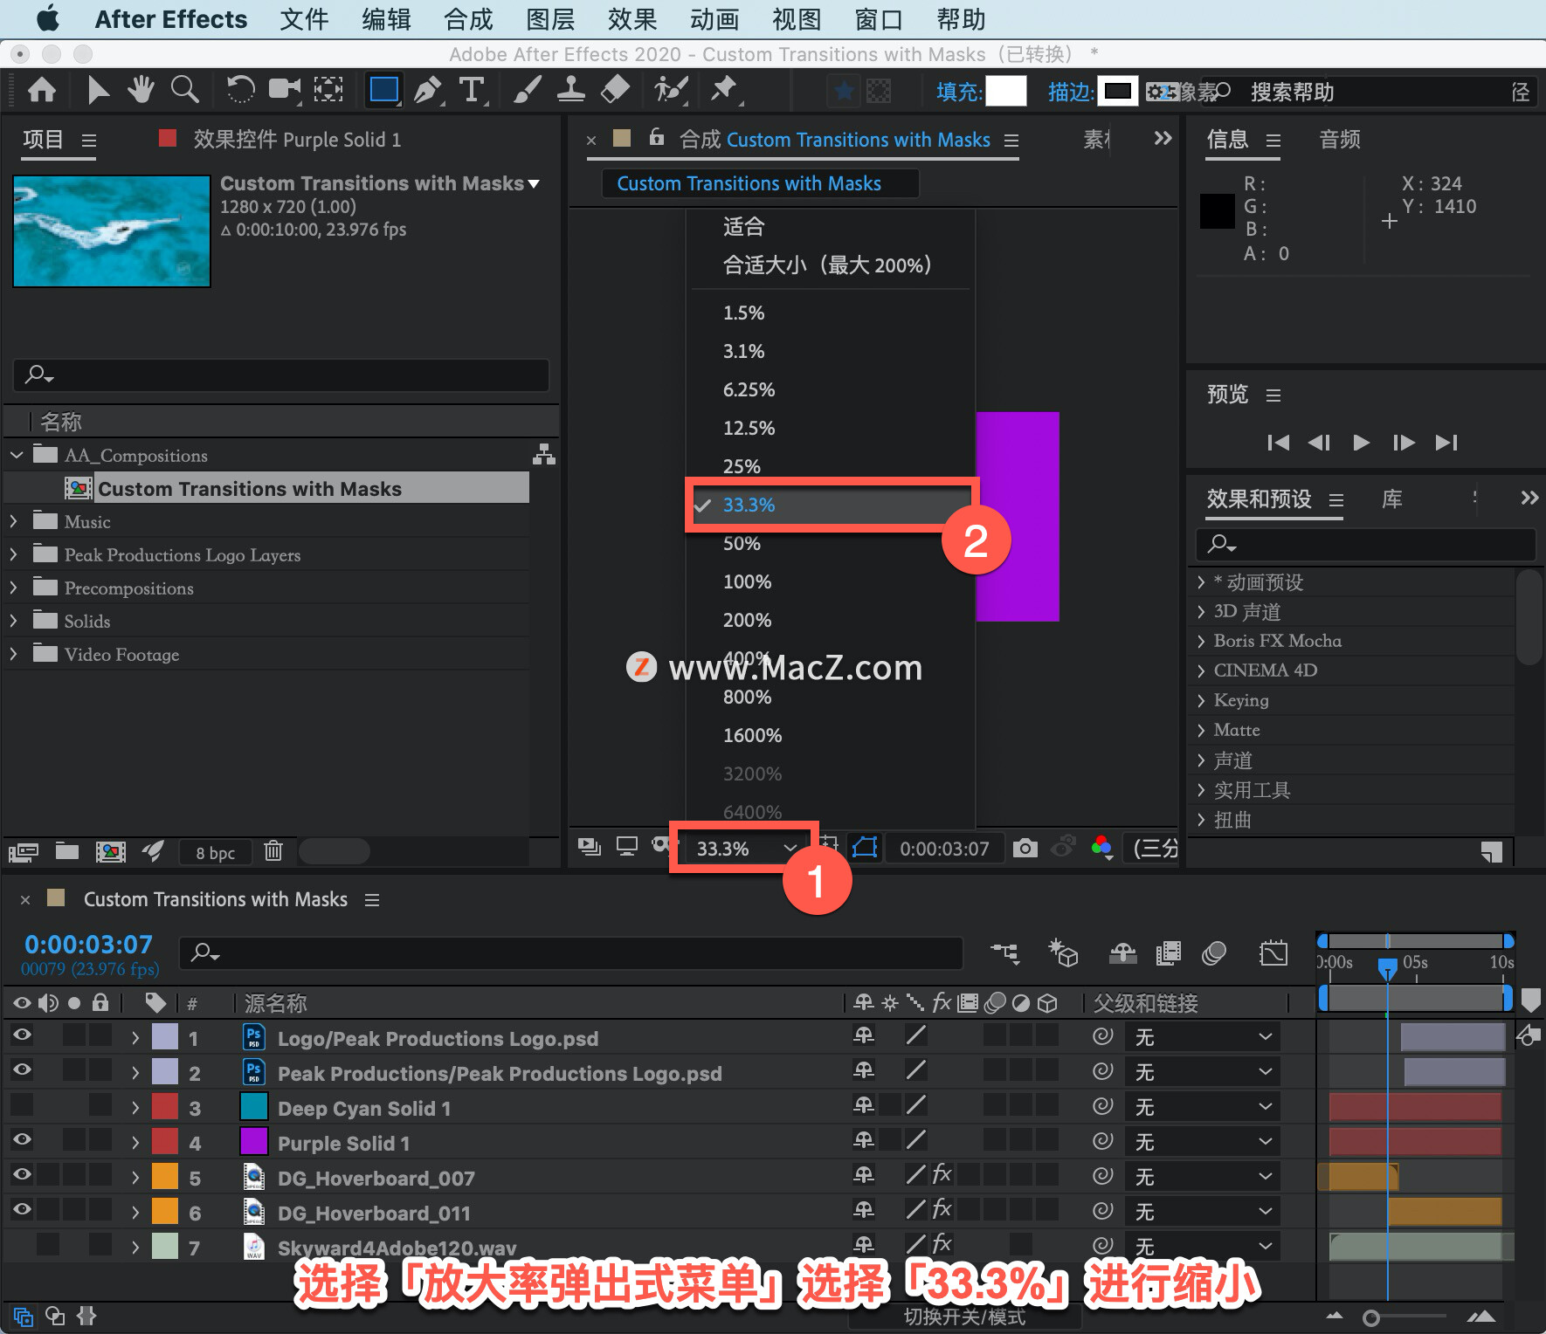Select the Eraser tool

tap(616, 89)
